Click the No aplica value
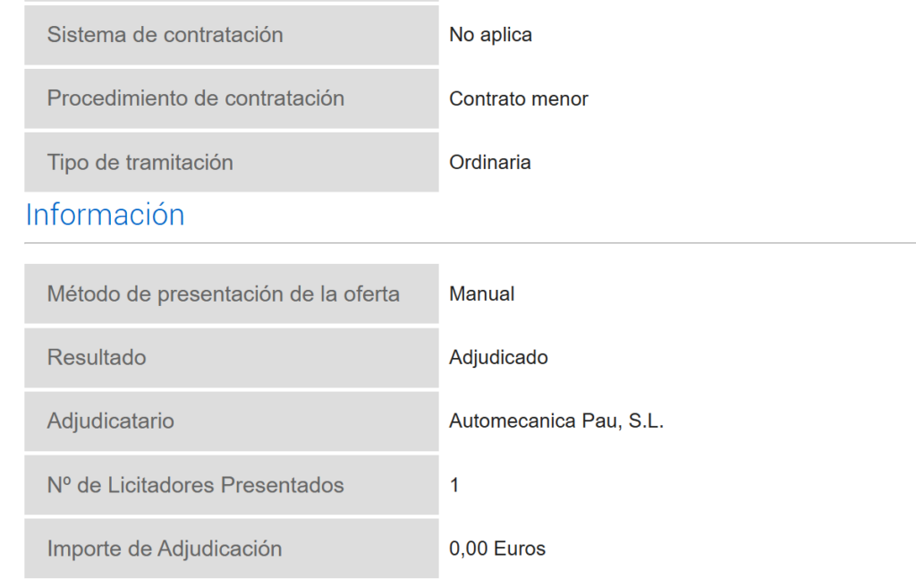916x579 pixels. coord(490,35)
